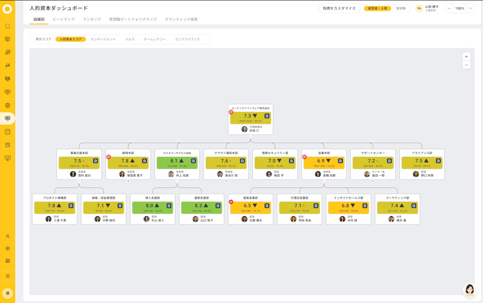Open document icon on 開発本部 card

(144, 161)
